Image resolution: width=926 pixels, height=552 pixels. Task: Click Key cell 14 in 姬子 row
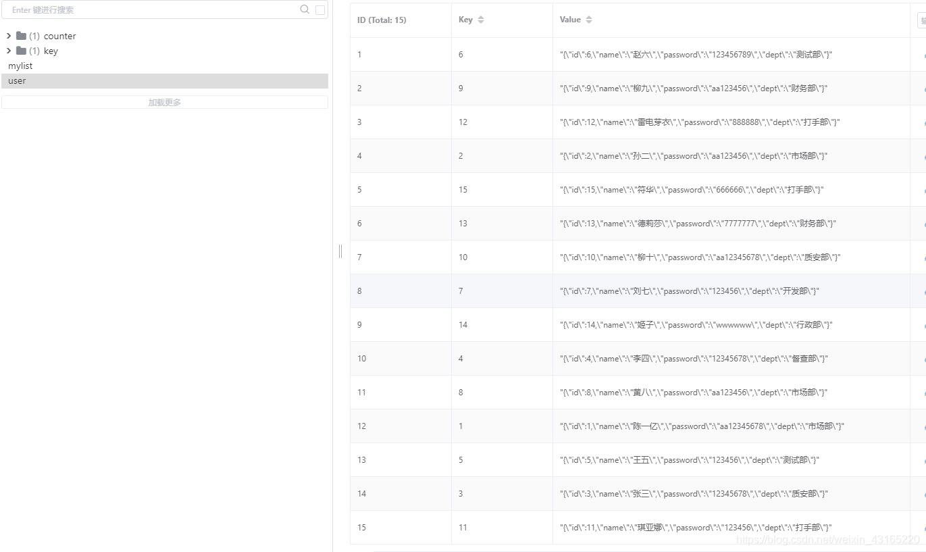(x=502, y=325)
